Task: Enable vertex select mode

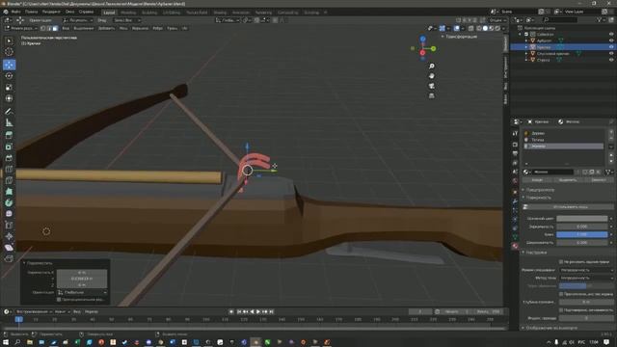Action: 43,28
